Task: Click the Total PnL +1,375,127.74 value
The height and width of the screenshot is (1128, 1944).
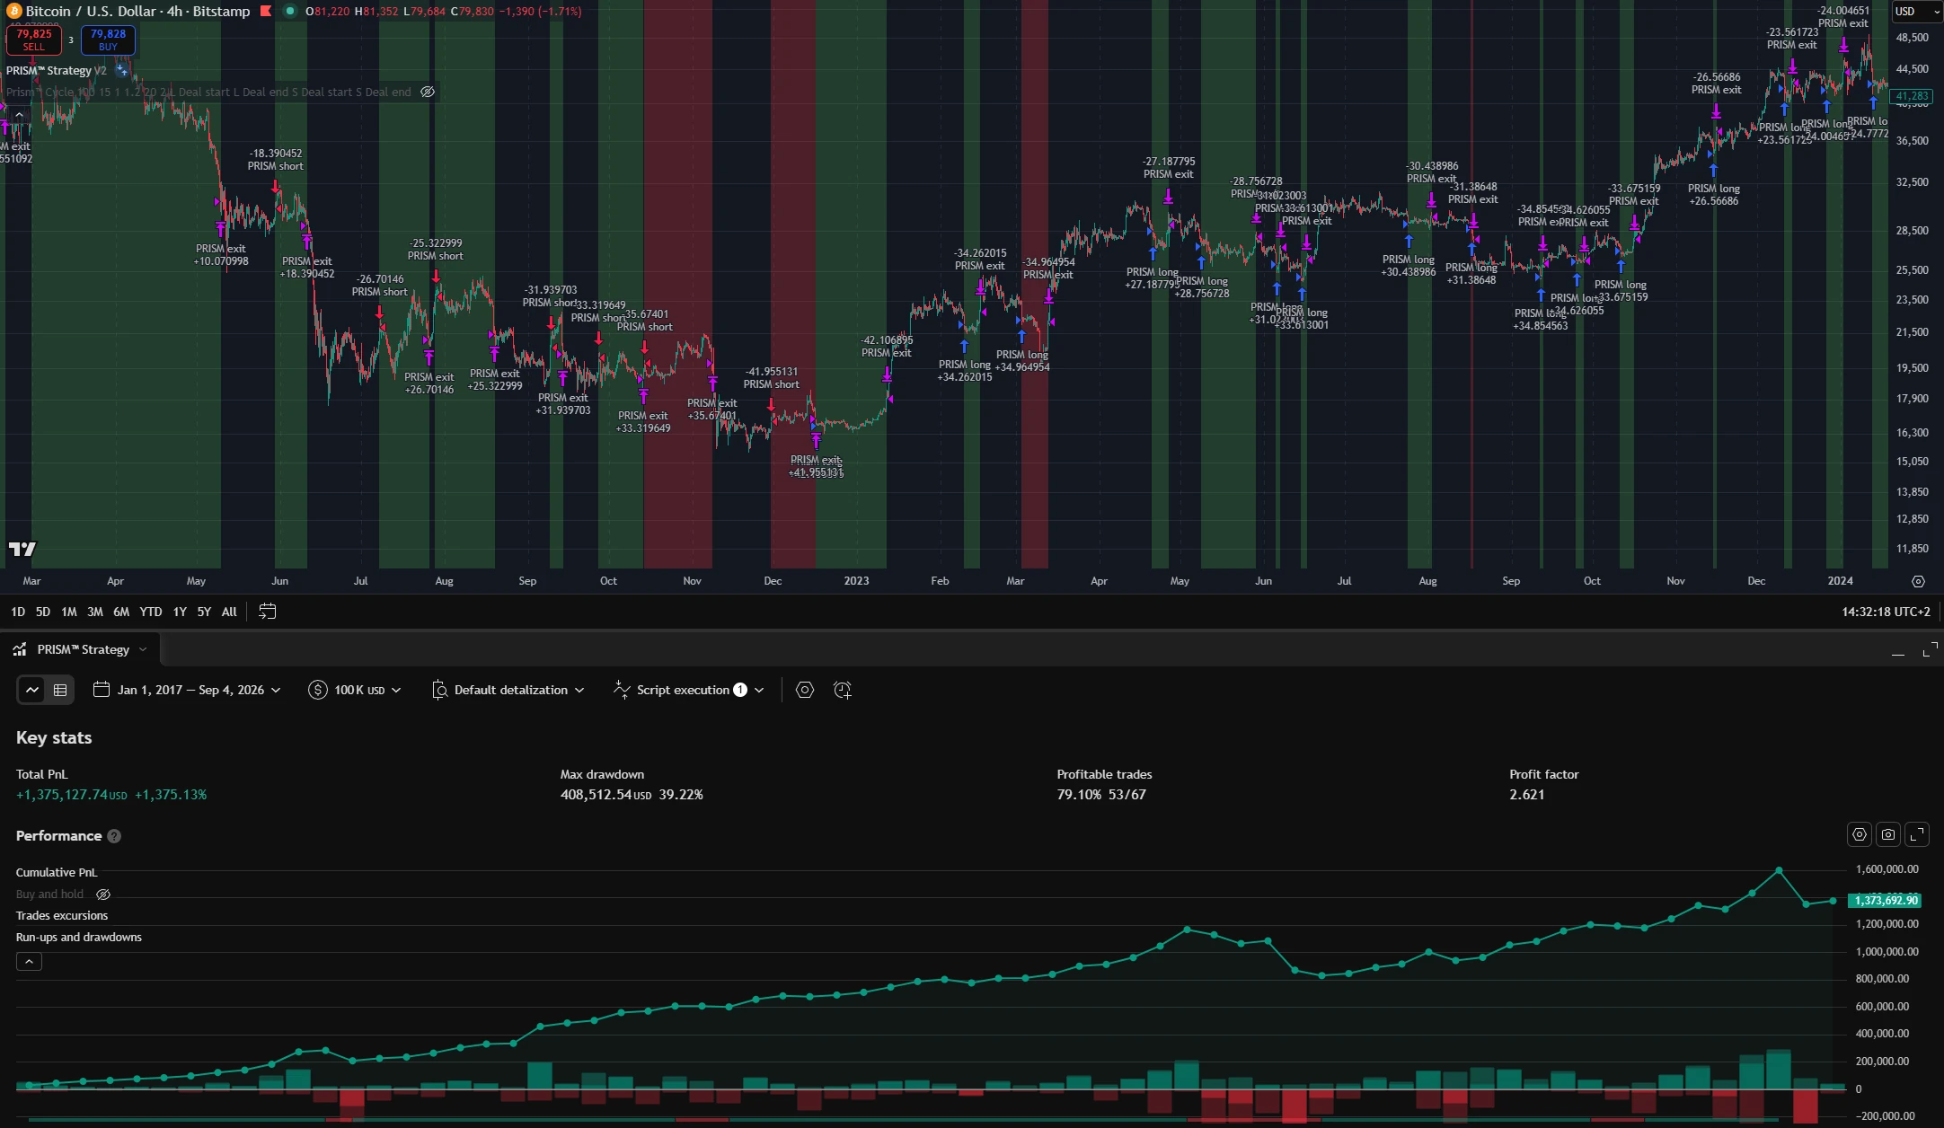Action: point(72,795)
